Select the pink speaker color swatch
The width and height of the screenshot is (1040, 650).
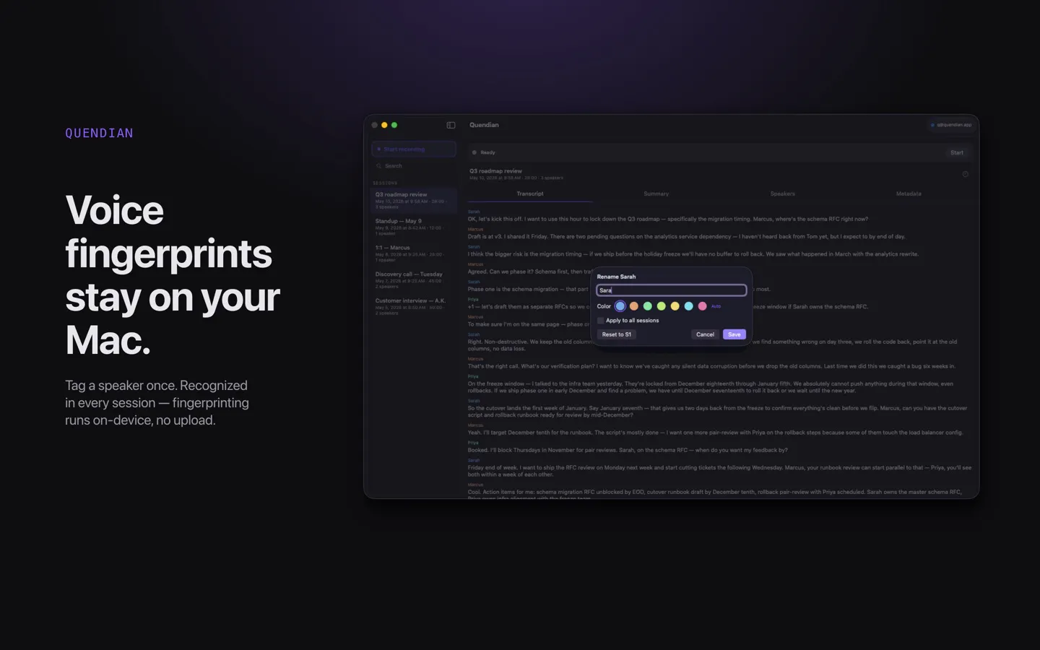coord(702,306)
